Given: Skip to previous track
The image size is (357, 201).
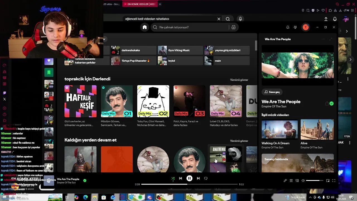Looking at the screenshot, I should (180, 178).
